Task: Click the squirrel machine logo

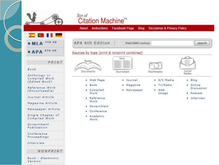Action: click(44, 18)
